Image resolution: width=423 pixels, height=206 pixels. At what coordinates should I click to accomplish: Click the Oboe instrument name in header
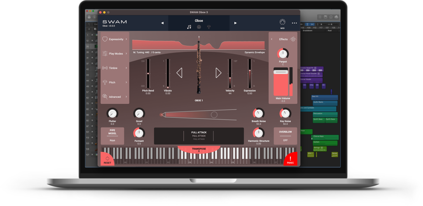199,21
